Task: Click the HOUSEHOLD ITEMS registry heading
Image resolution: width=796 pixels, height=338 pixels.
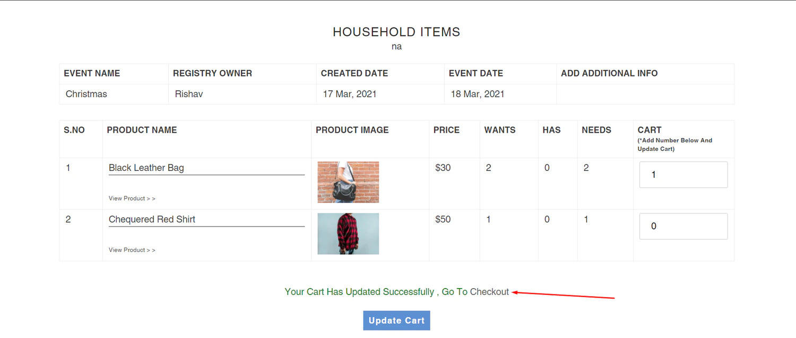Action: (x=396, y=32)
